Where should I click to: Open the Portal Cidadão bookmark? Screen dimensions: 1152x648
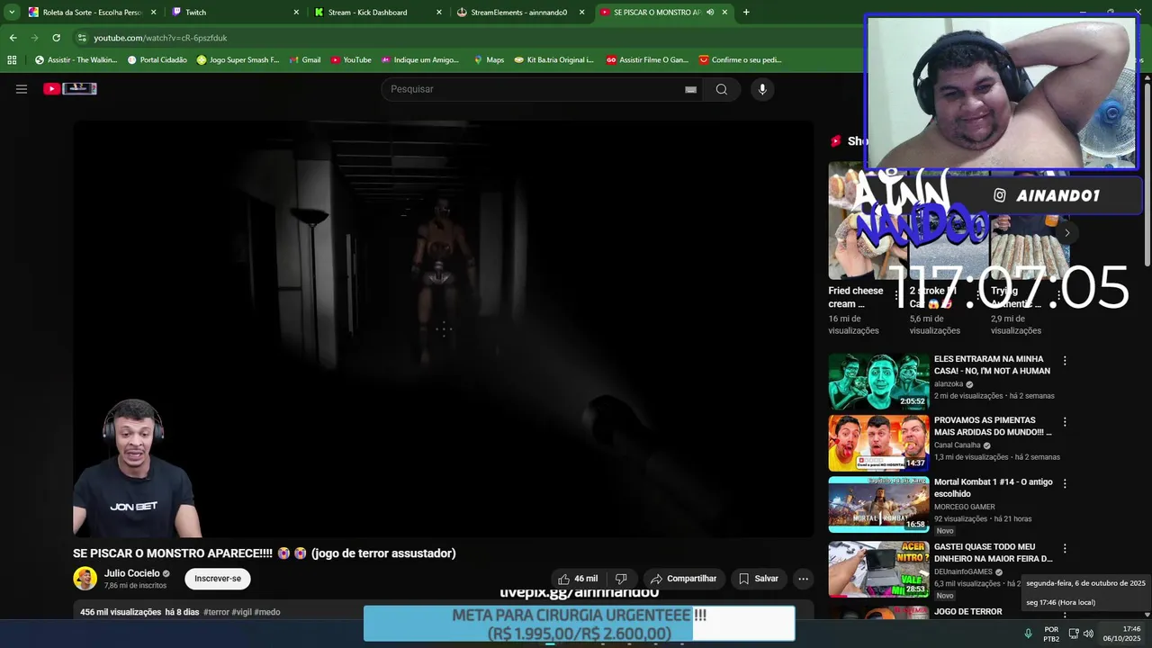coord(157,60)
